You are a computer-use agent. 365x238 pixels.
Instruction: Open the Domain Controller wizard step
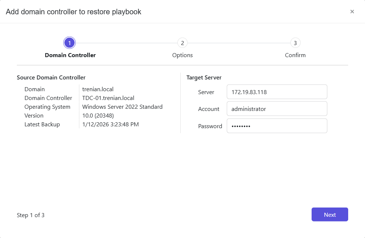tap(69, 55)
